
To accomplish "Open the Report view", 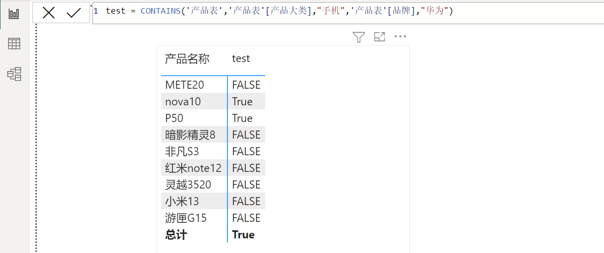I will coord(14,14).
